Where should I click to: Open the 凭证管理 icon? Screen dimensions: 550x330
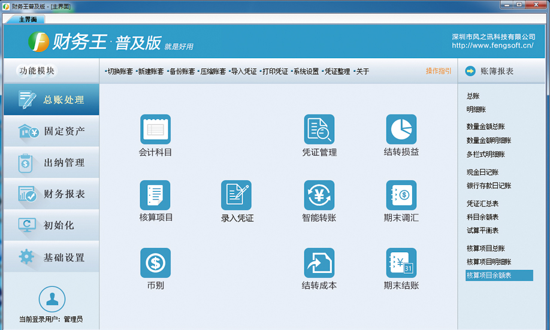tap(319, 129)
